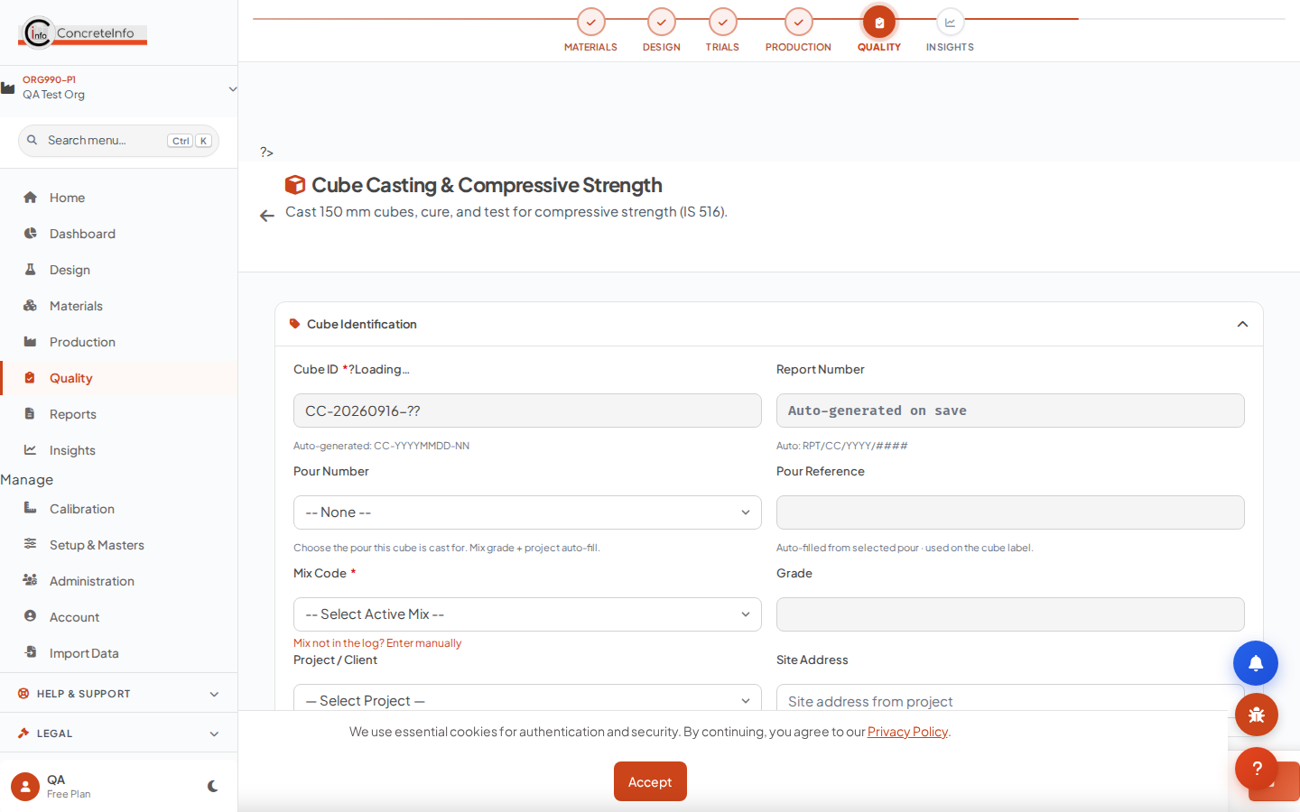Expand the Help & Support section

118,694
